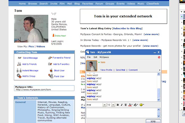Open Mail in the navigation bar
This screenshot has width=185, height=123.
pos(69,4)
